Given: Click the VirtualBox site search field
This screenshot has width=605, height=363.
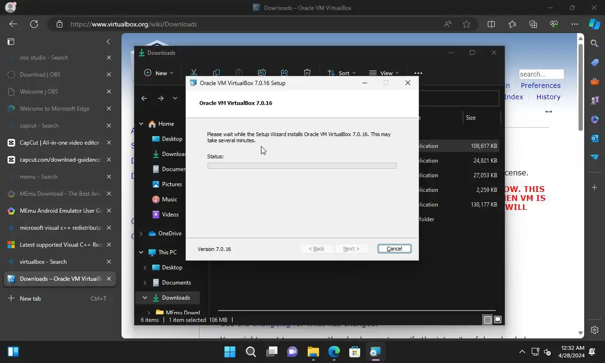Looking at the screenshot, I should point(541,74).
